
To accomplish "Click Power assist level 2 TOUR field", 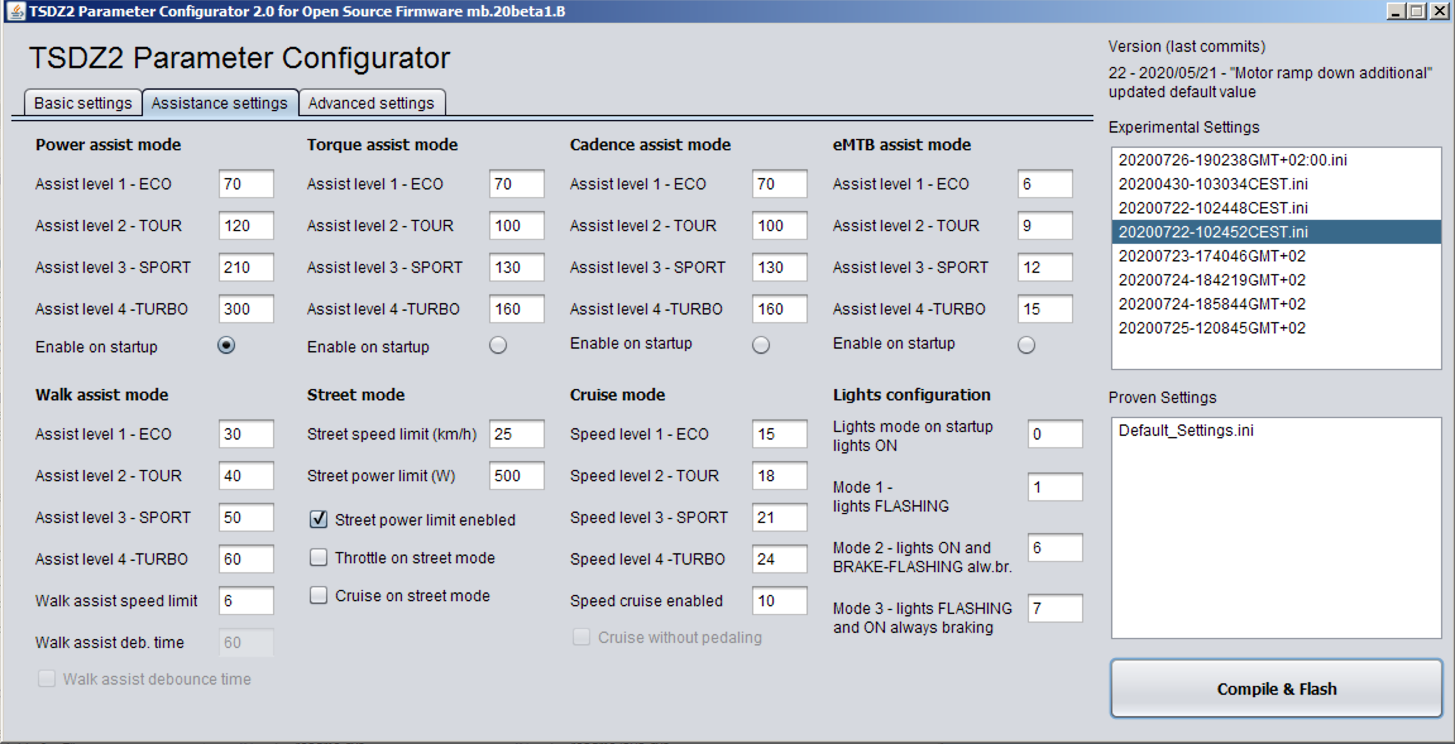I will [x=247, y=225].
